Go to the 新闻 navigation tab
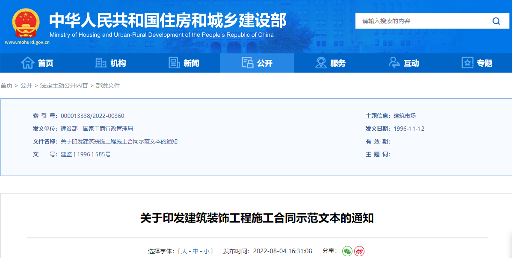Viewport: 512px width, 258px height. pos(191,63)
